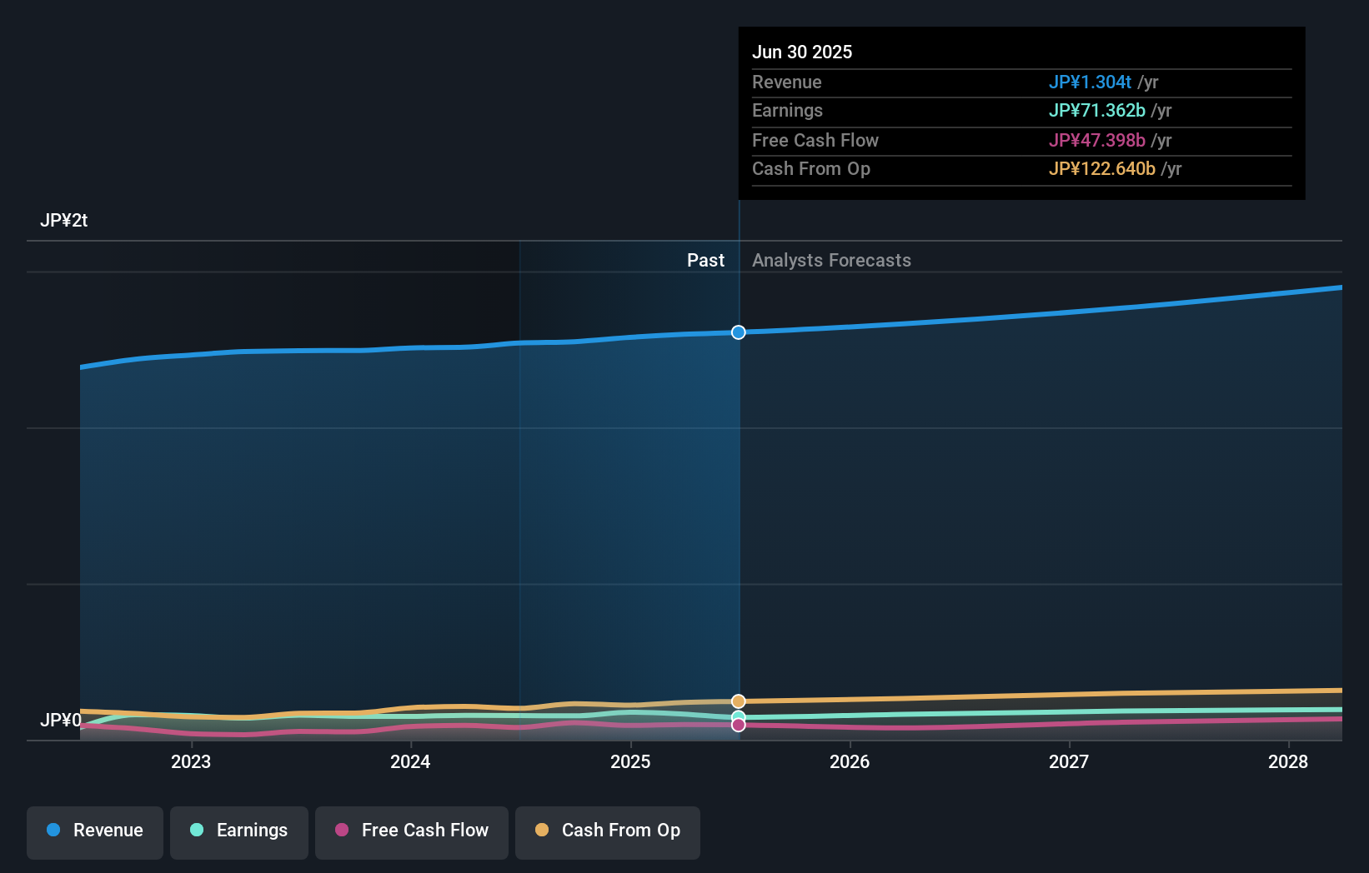
Task: Click the yellow Cash From Op dot icon
Action: [541, 830]
